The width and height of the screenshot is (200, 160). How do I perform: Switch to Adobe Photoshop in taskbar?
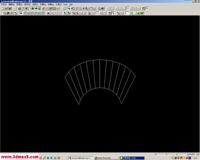point(107,158)
